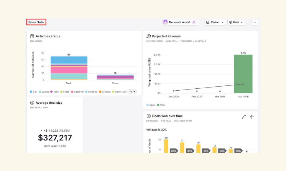Viewport: 286px width, 171px height.
Task: Toggle the Lunch legend item
Action: 44,92
